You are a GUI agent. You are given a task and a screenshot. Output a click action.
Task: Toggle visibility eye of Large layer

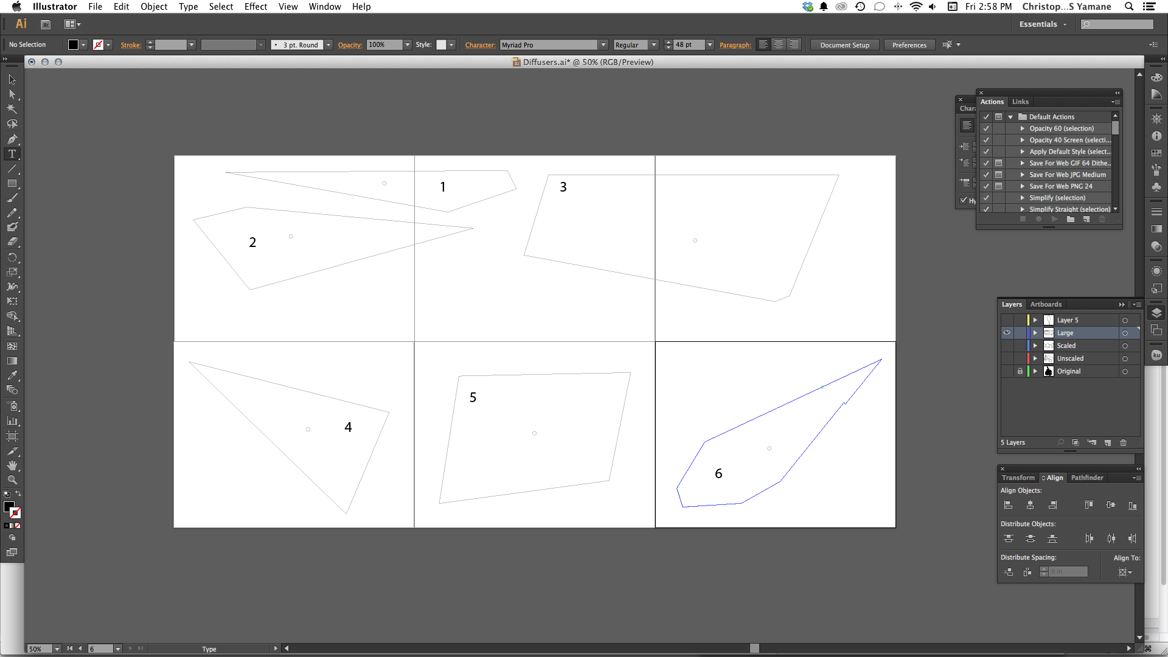1007,333
